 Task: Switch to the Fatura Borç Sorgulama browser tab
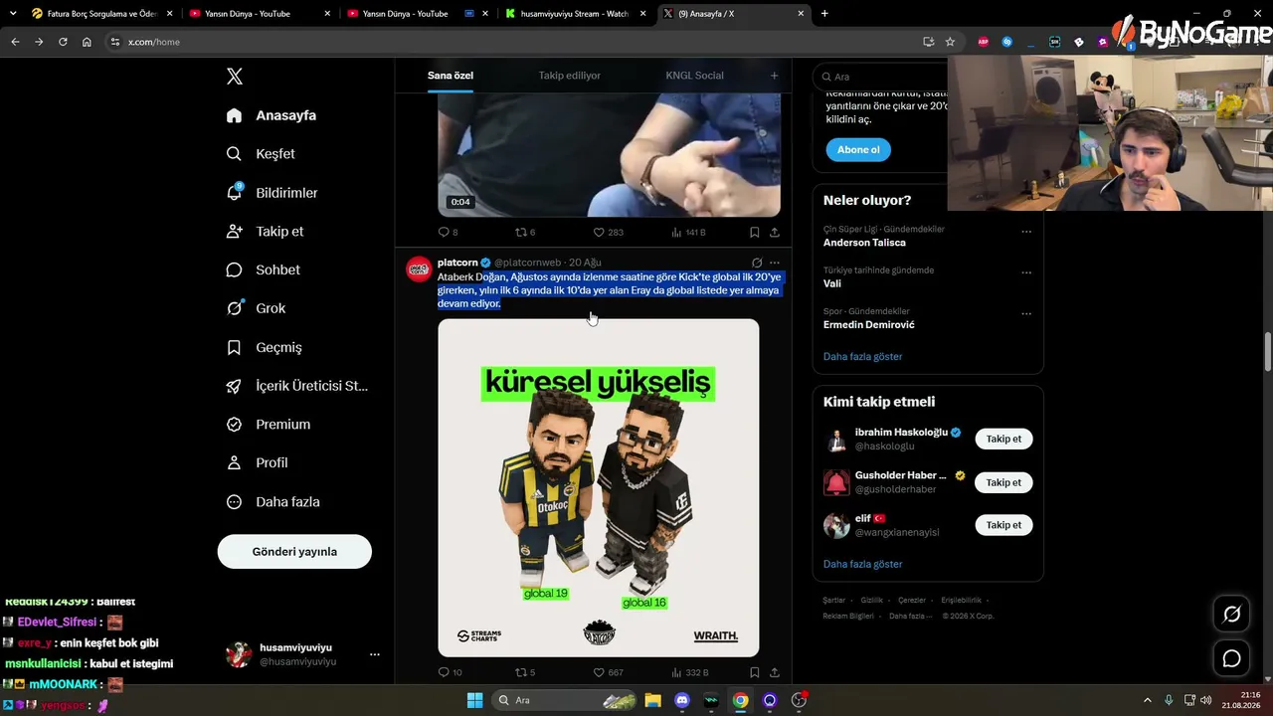(101, 14)
